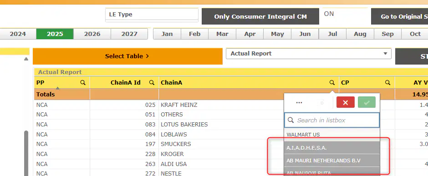Click the ON status text
This screenshot has height=176, width=428.
pyautogui.click(x=329, y=14)
